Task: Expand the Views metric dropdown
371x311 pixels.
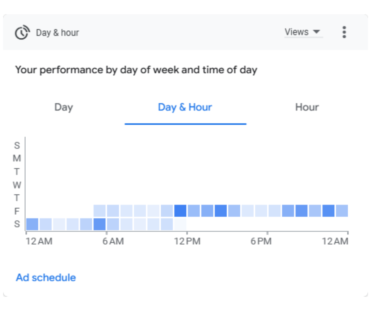Action: tap(303, 32)
